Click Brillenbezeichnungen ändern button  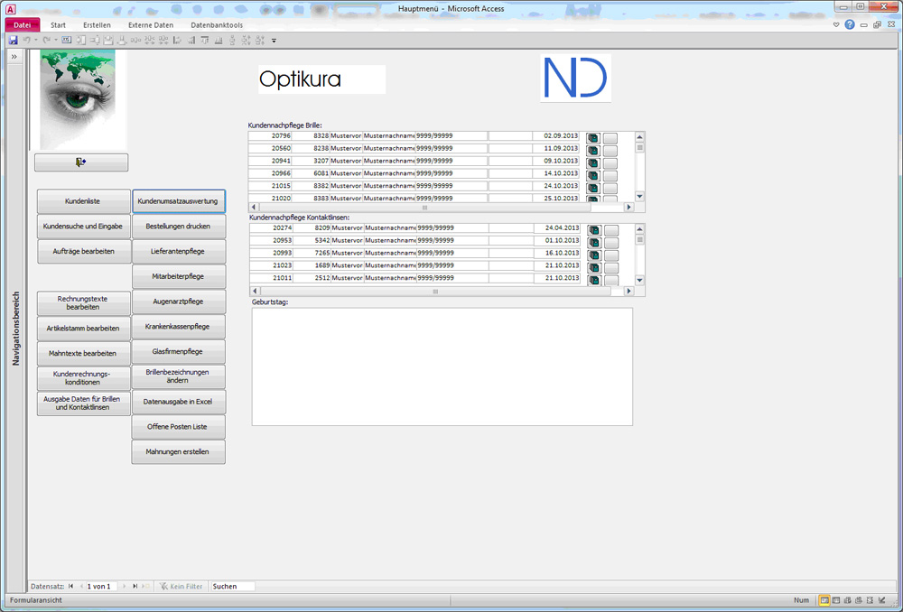pos(179,376)
